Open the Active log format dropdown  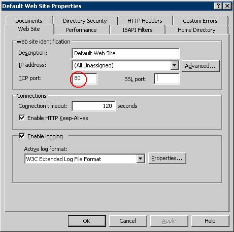tap(141, 159)
